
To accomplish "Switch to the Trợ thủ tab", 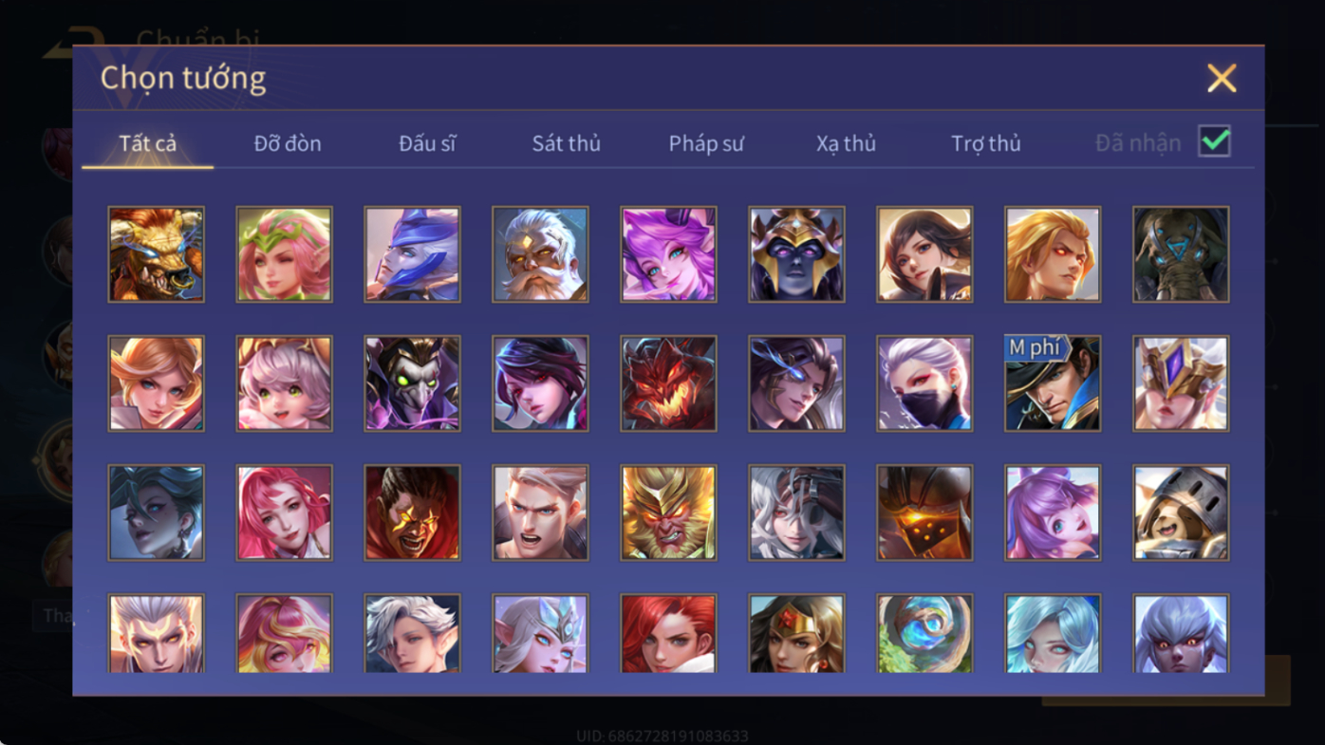I will point(986,143).
